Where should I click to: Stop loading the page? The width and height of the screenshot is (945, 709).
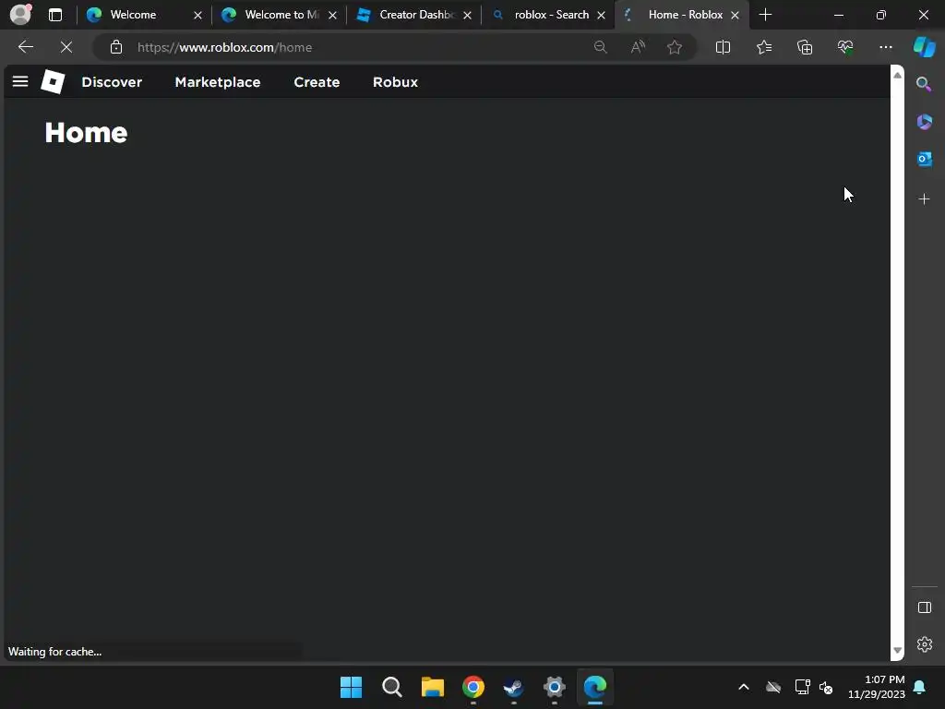66,47
